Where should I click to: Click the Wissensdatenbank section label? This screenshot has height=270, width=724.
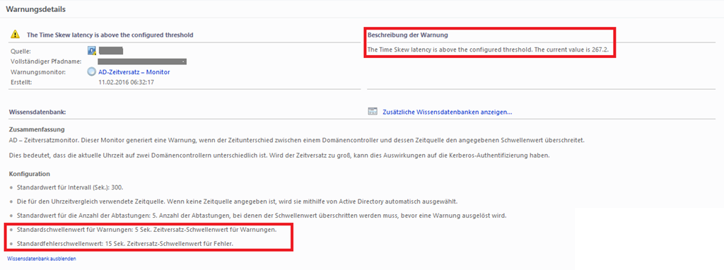click(x=37, y=112)
